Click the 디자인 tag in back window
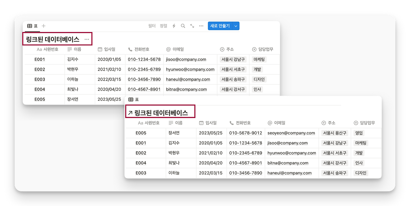This screenshot has width=410, height=206. pyautogui.click(x=259, y=79)
